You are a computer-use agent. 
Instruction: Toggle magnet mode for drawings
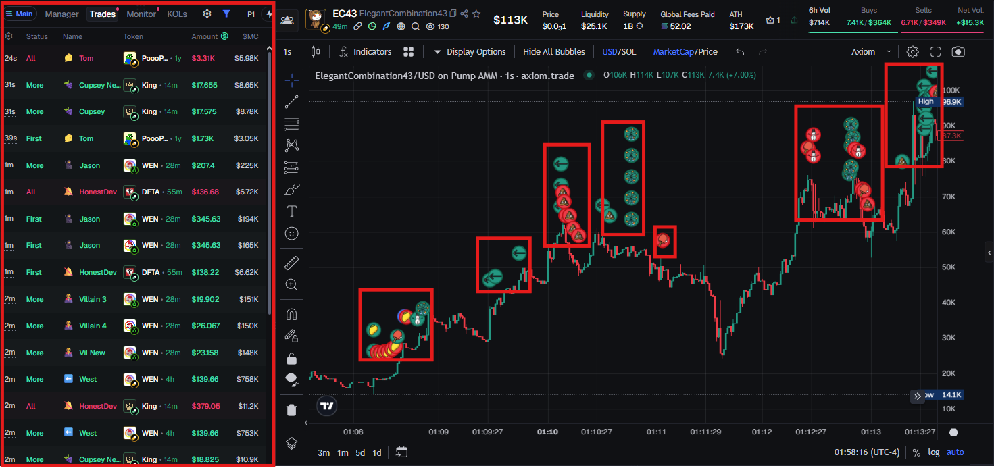coord(292,314)
